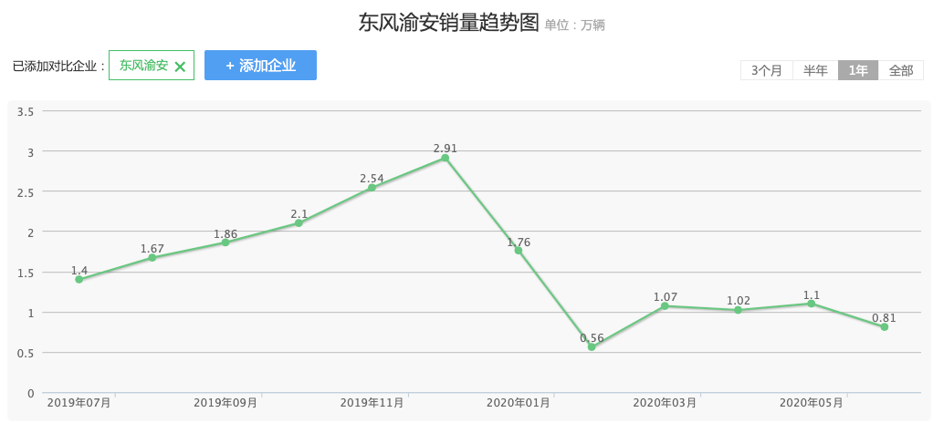Select the 全部 time range tab
This screenshot has width=933, height=423.
(901, 70)
